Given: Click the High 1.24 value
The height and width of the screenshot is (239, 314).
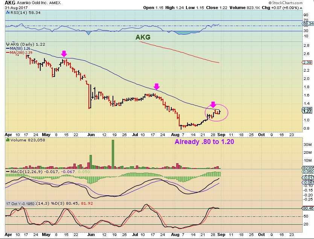Looking at the screenshot, I should click(x=175, y=8).
